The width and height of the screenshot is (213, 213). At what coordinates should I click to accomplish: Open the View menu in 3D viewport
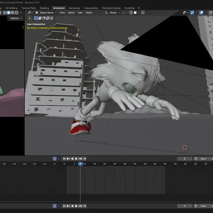point(62,13)
